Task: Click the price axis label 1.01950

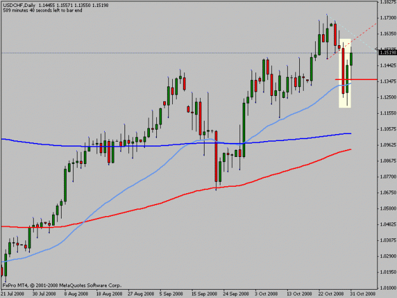Action: point(388,272)
